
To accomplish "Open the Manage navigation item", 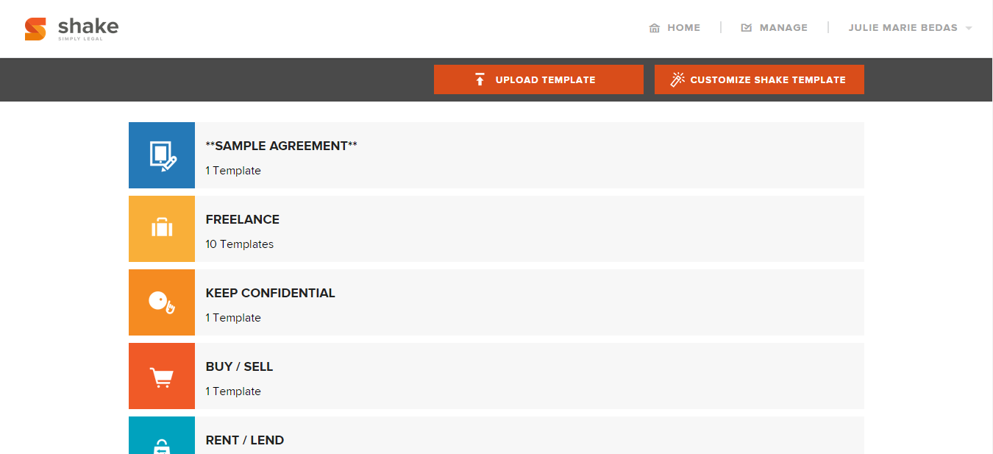I will tap(783, 28).
